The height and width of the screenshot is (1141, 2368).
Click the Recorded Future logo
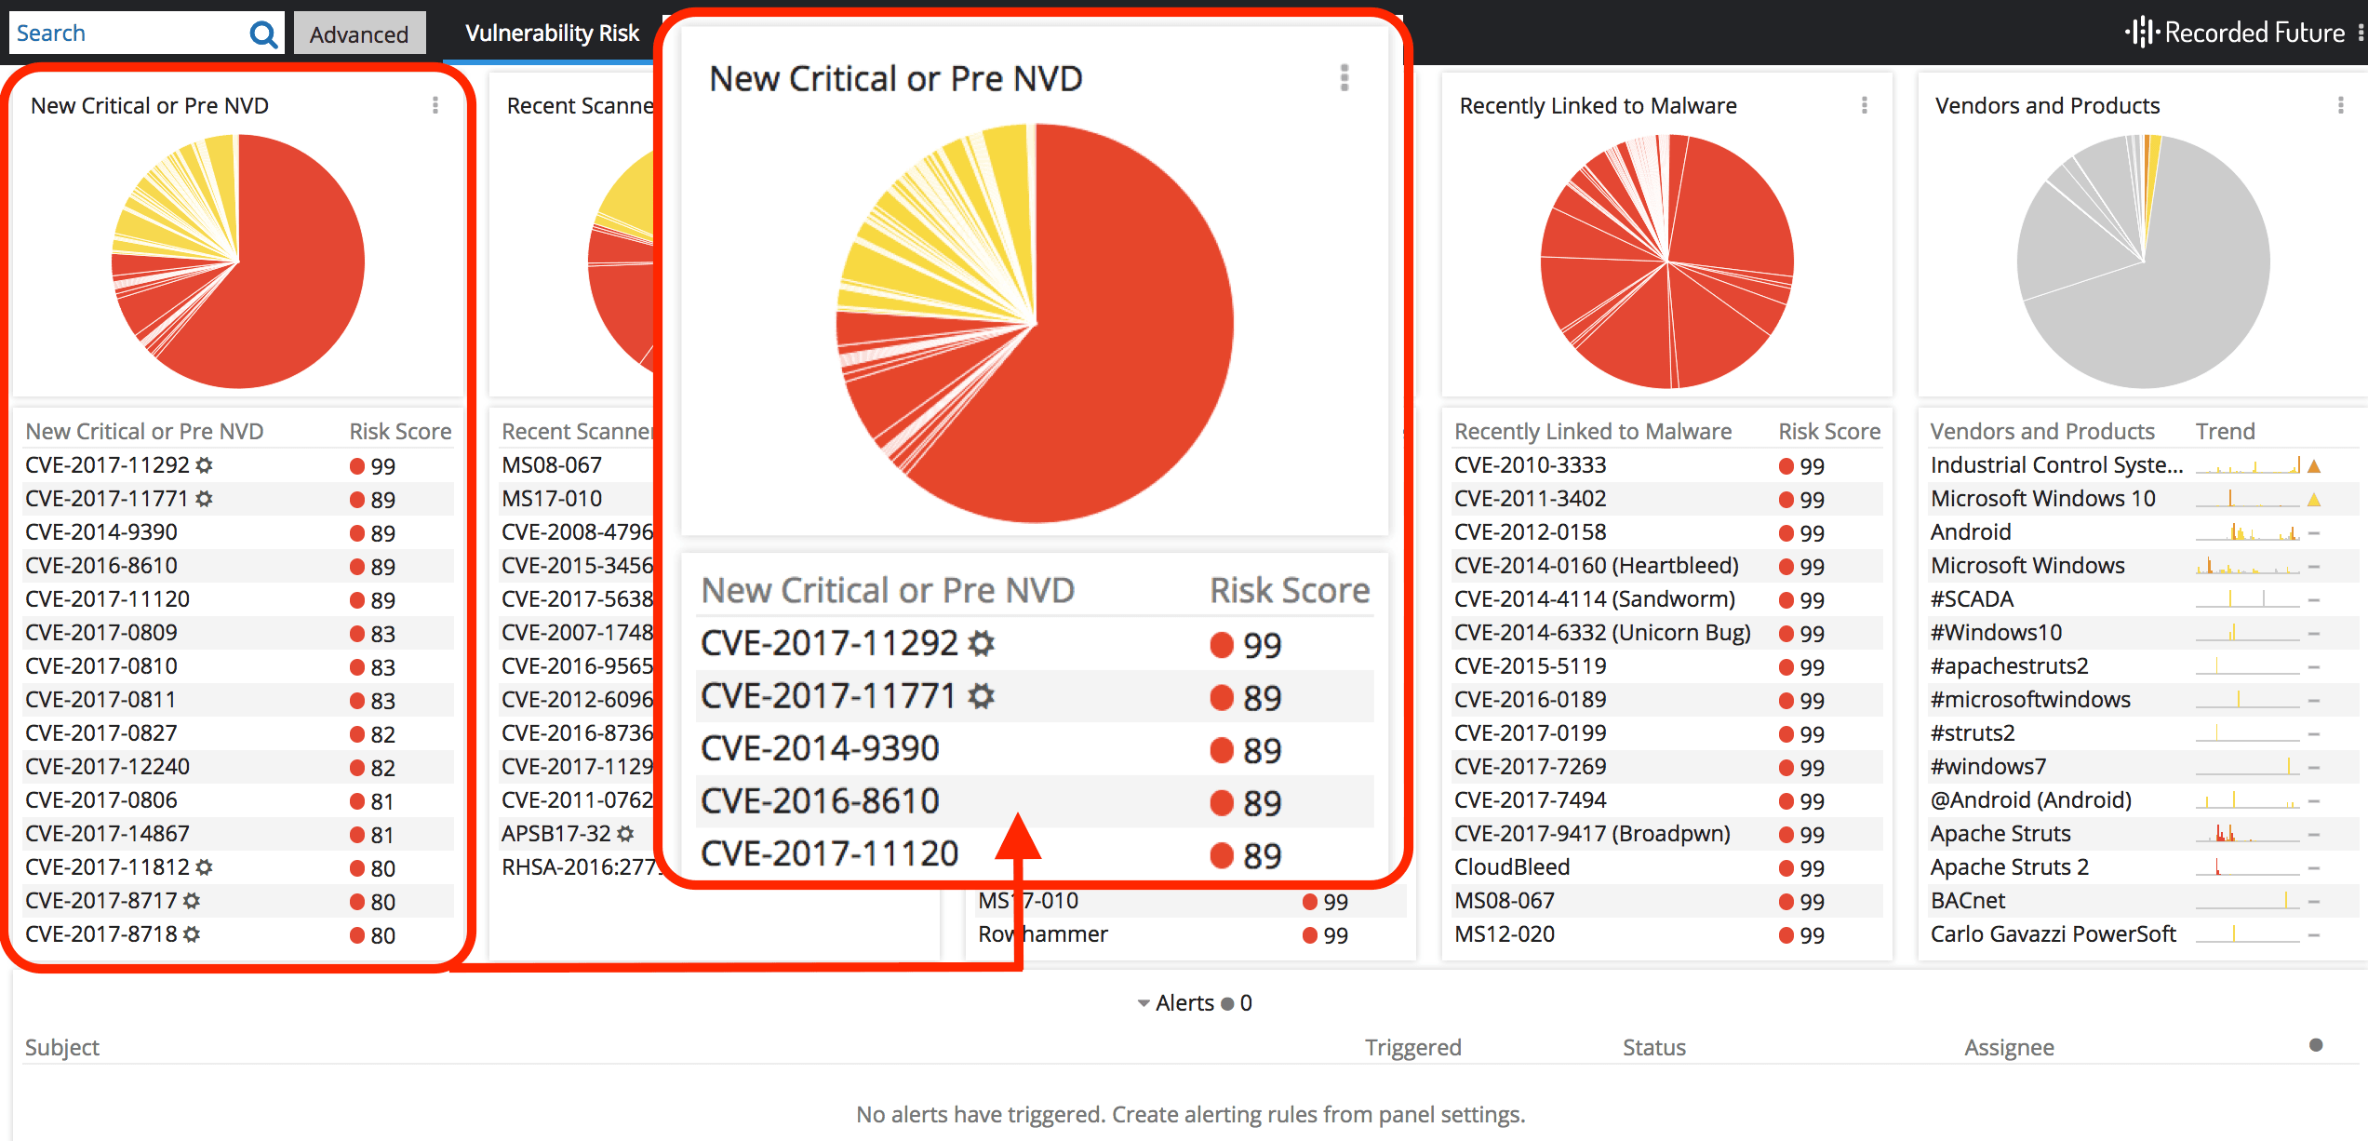coord(2236,33)
